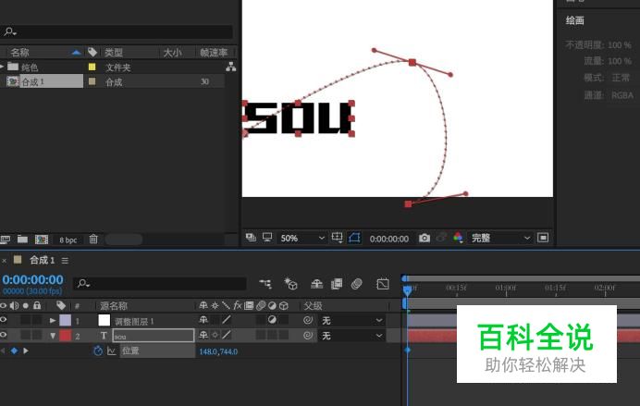Click the hide shy layers icon
This screenshot has width=640, height=406.
click(316, 284)
